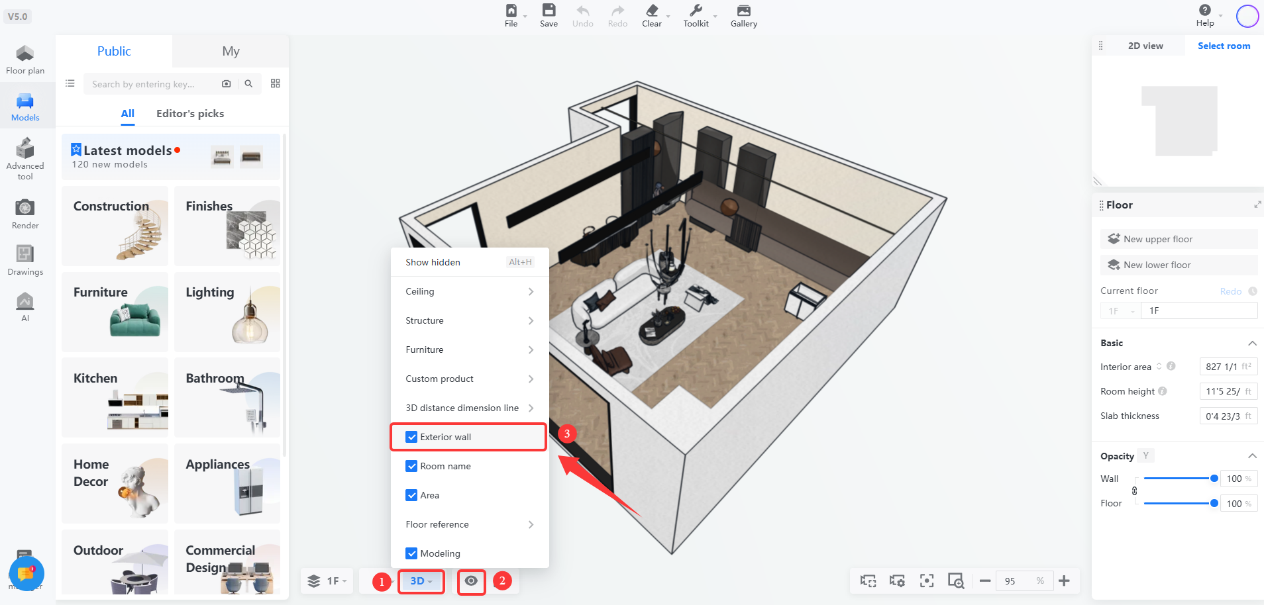Switch to the 2D view tab
This screenshot has height=605, width=1264.
click(x=1145, y=46)
